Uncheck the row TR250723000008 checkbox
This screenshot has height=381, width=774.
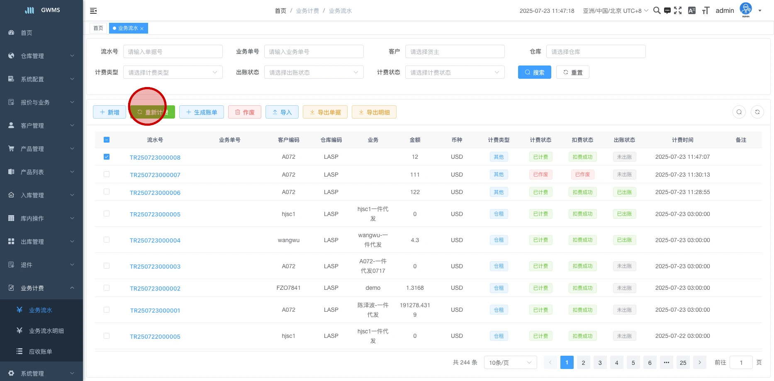click(x=107, y=157)
